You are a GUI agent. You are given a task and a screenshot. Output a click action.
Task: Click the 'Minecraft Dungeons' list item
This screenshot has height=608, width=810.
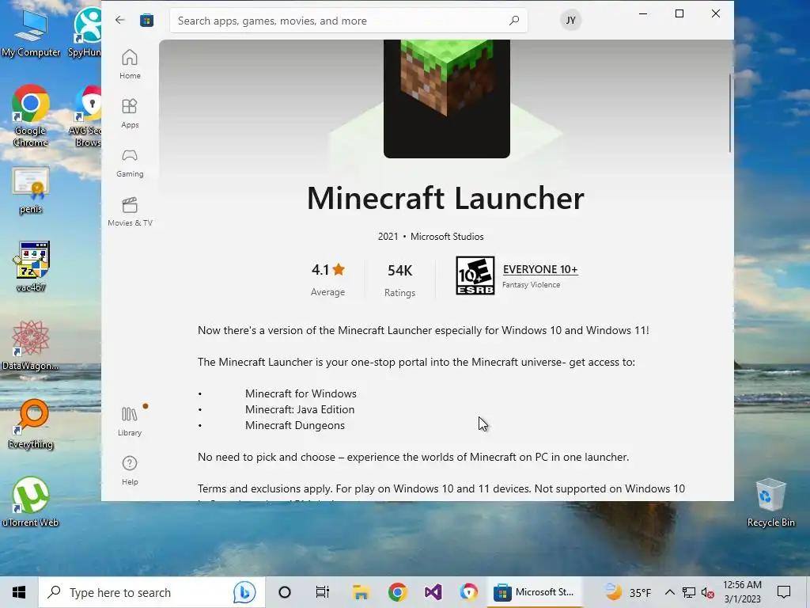[294, 425]
